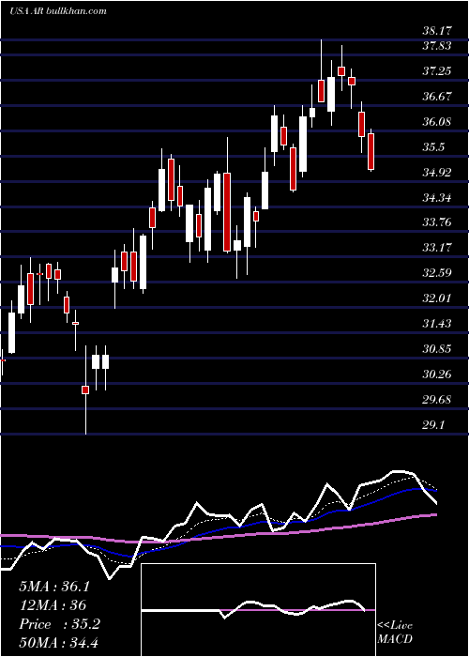Click the 'Price : 35.2' readout
The height and width of the screenshot is (657, 469).
click(x=59, y=624)
